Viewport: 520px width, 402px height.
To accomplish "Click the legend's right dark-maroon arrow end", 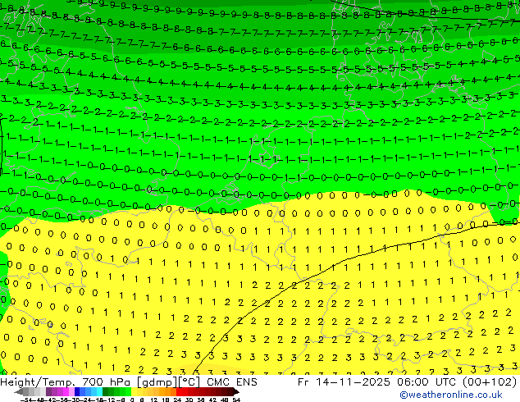I will (x=235, y=391).
